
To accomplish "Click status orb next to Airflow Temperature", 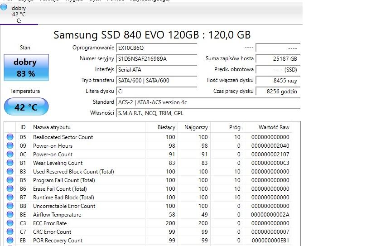I will (x=10, y=215).
